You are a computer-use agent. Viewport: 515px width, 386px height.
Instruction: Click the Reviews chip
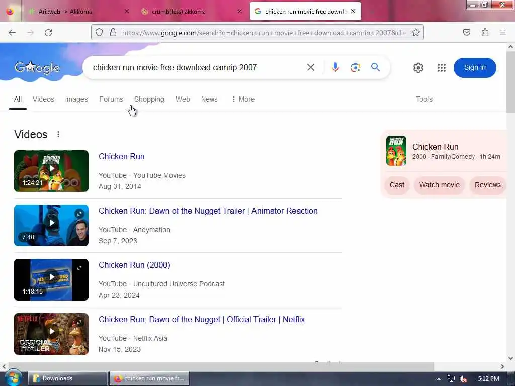pyautogui.click(x=487, y=185)
